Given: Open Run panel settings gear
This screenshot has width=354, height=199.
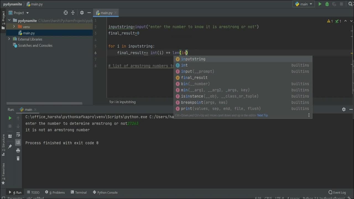Looking at the screenshot, I should click(344, 109).
